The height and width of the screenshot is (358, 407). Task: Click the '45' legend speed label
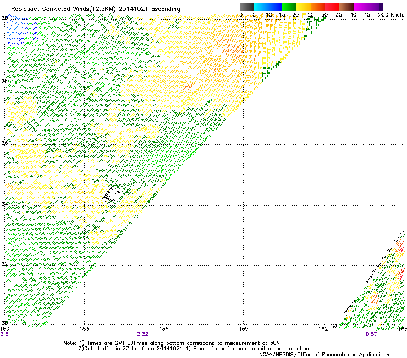[367, 15]
